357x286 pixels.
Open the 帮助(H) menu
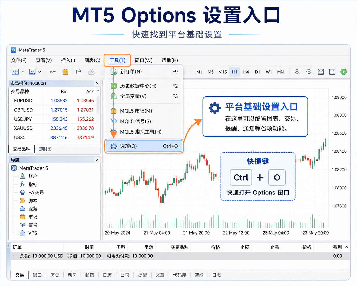coord(170,60)
